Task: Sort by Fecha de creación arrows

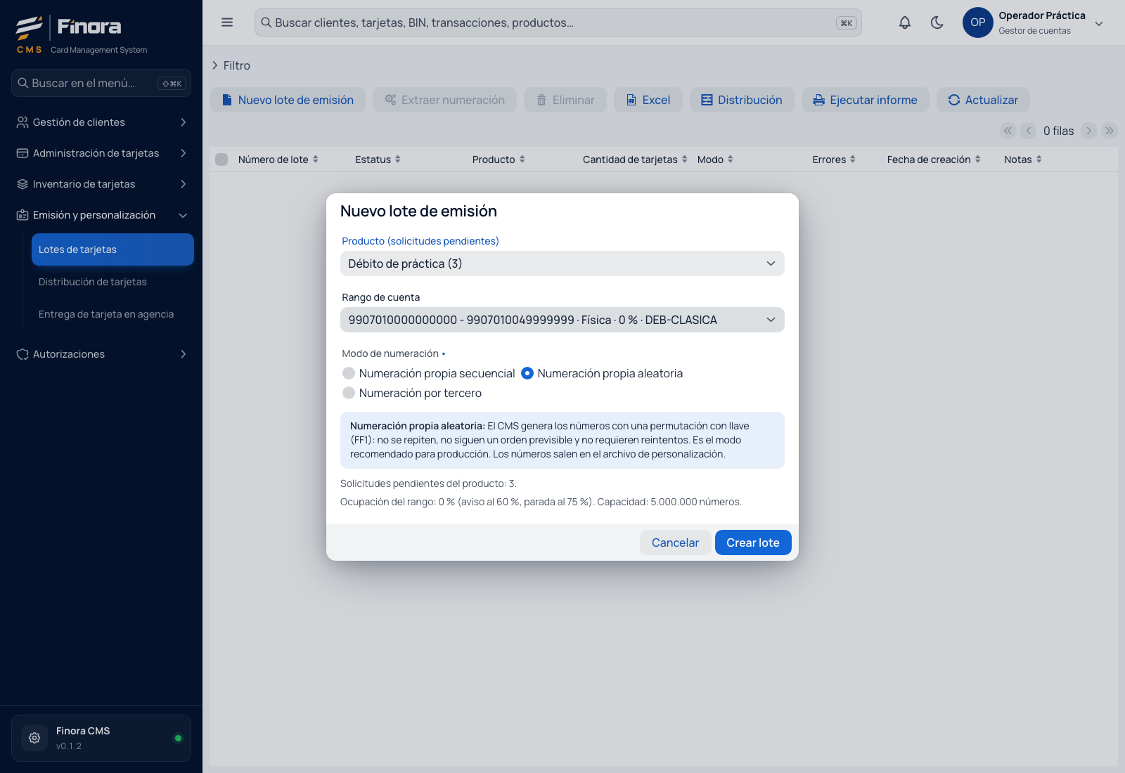Action: (978, 160)
